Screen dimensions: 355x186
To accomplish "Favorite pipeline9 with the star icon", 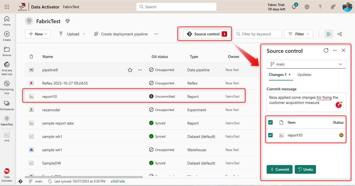I will pyautogui.click(x=130, y=70).
